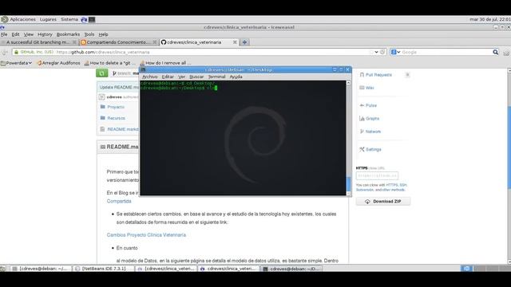The height and width of the screenshot is (287, 511).
Task: Open the Lugares menu
Action: pos(48,19)
